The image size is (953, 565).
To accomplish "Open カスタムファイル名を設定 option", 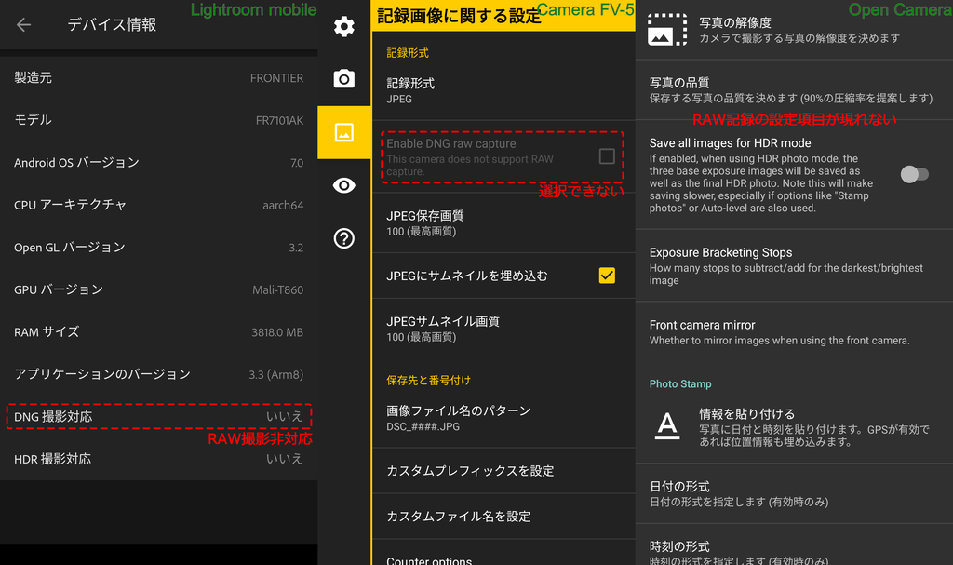I will point(503,517).
